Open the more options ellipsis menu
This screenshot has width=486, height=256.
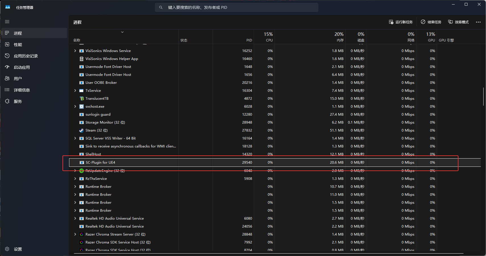(478, 22)
